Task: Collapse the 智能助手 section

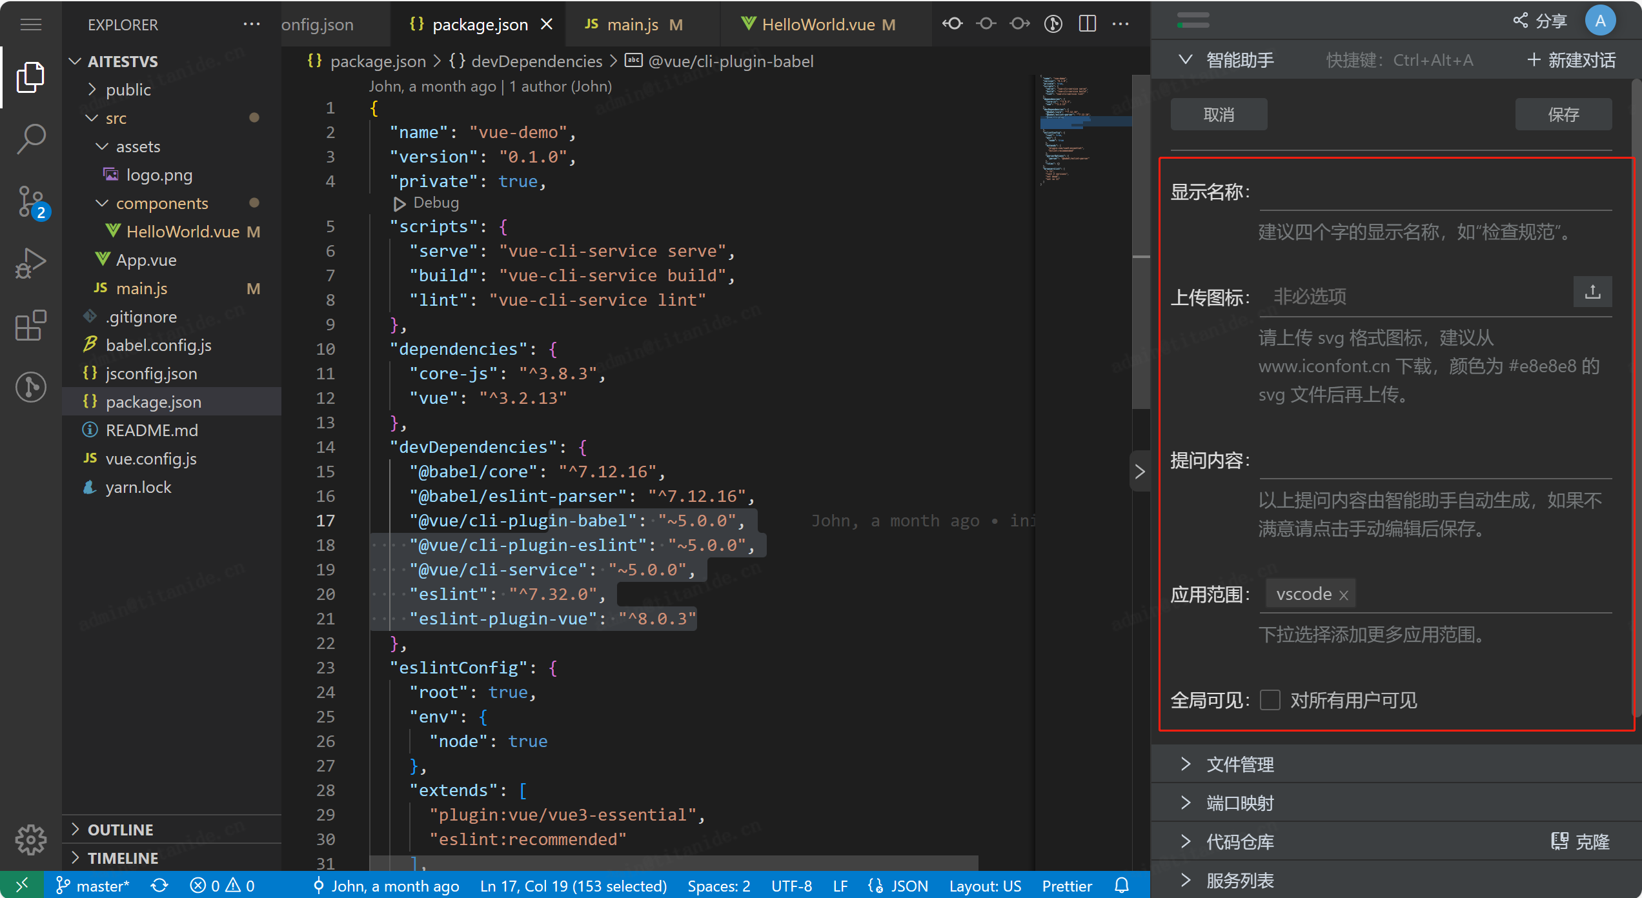Action: pyautogui.click(x=1185, y=60)
